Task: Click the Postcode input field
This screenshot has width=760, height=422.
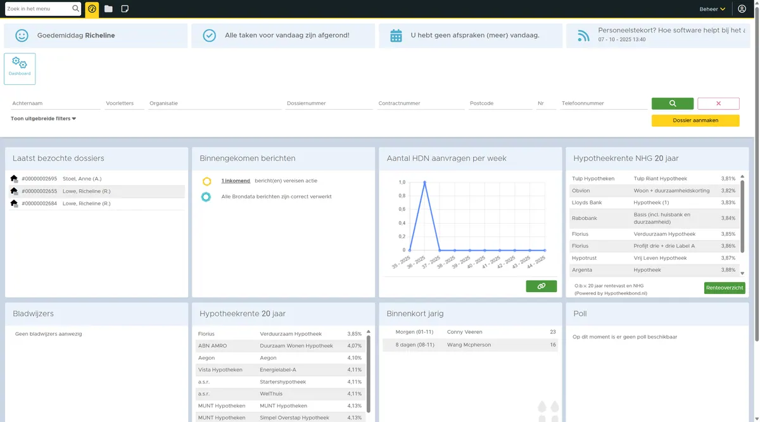Action: [501, 103]
